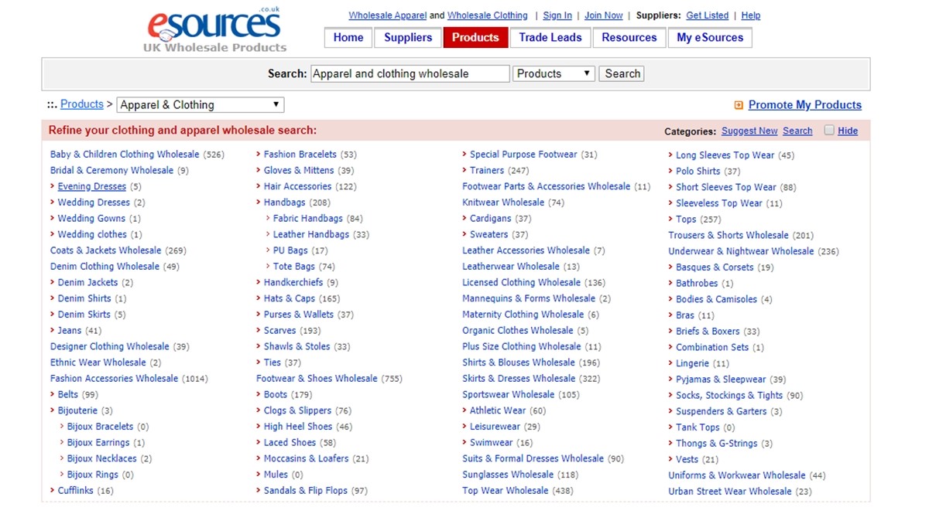Switch to the Suppliers tab
This screenshot has height=514, width=929.
click(x=408, y=37)
